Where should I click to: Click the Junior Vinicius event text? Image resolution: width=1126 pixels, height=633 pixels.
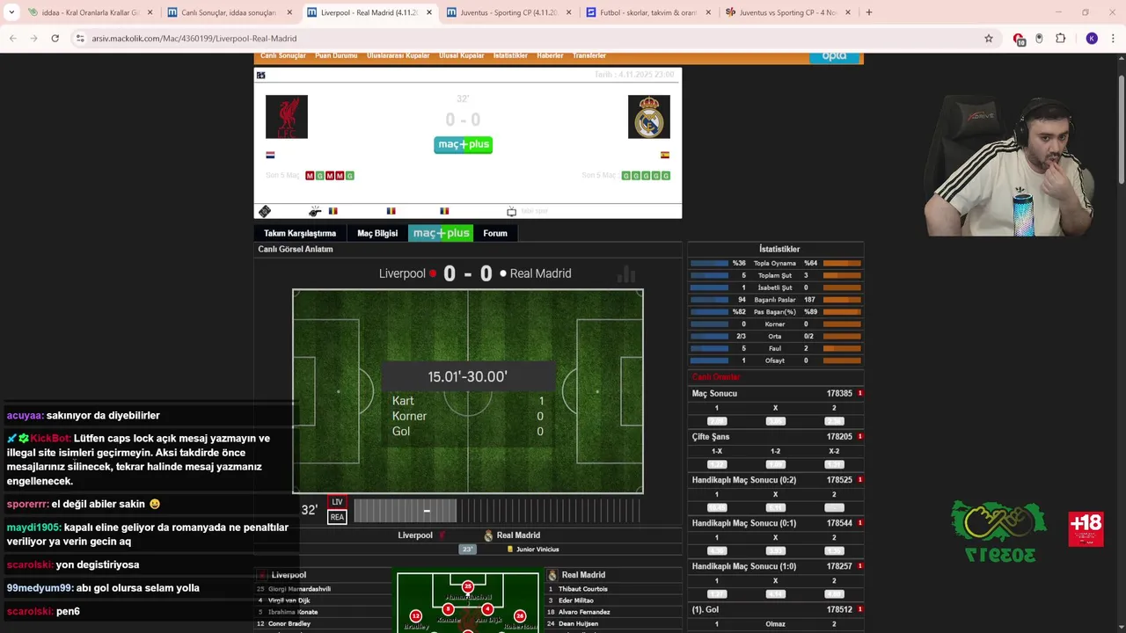pos(537,549)
